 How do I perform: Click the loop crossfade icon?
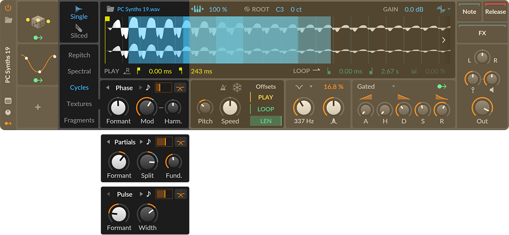pos(414,71)
